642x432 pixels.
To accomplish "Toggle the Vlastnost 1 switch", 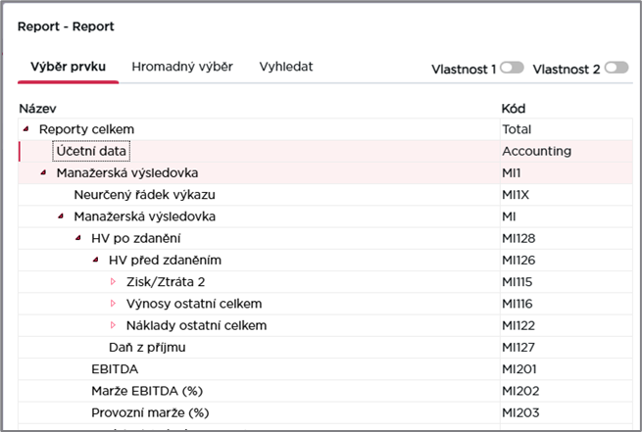I will point(512,68).
